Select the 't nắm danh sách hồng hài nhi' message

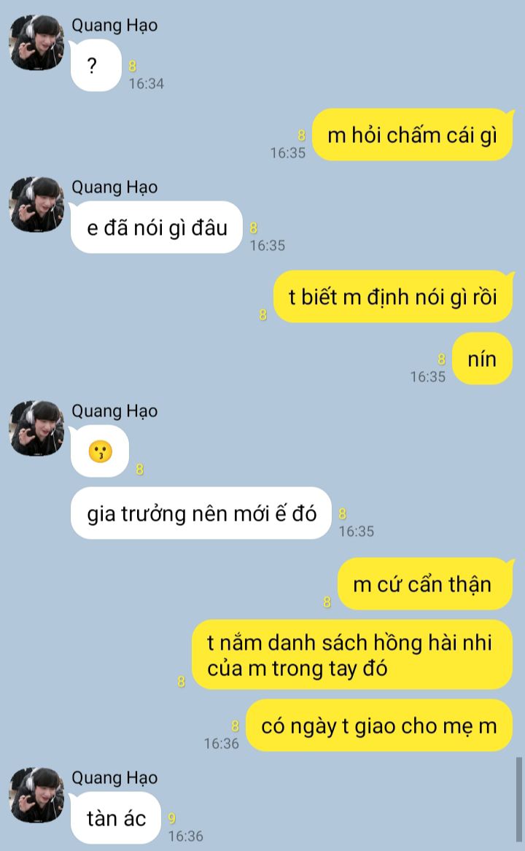pos(352,655)
